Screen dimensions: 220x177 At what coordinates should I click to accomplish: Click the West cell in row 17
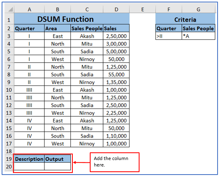point(57,143)
